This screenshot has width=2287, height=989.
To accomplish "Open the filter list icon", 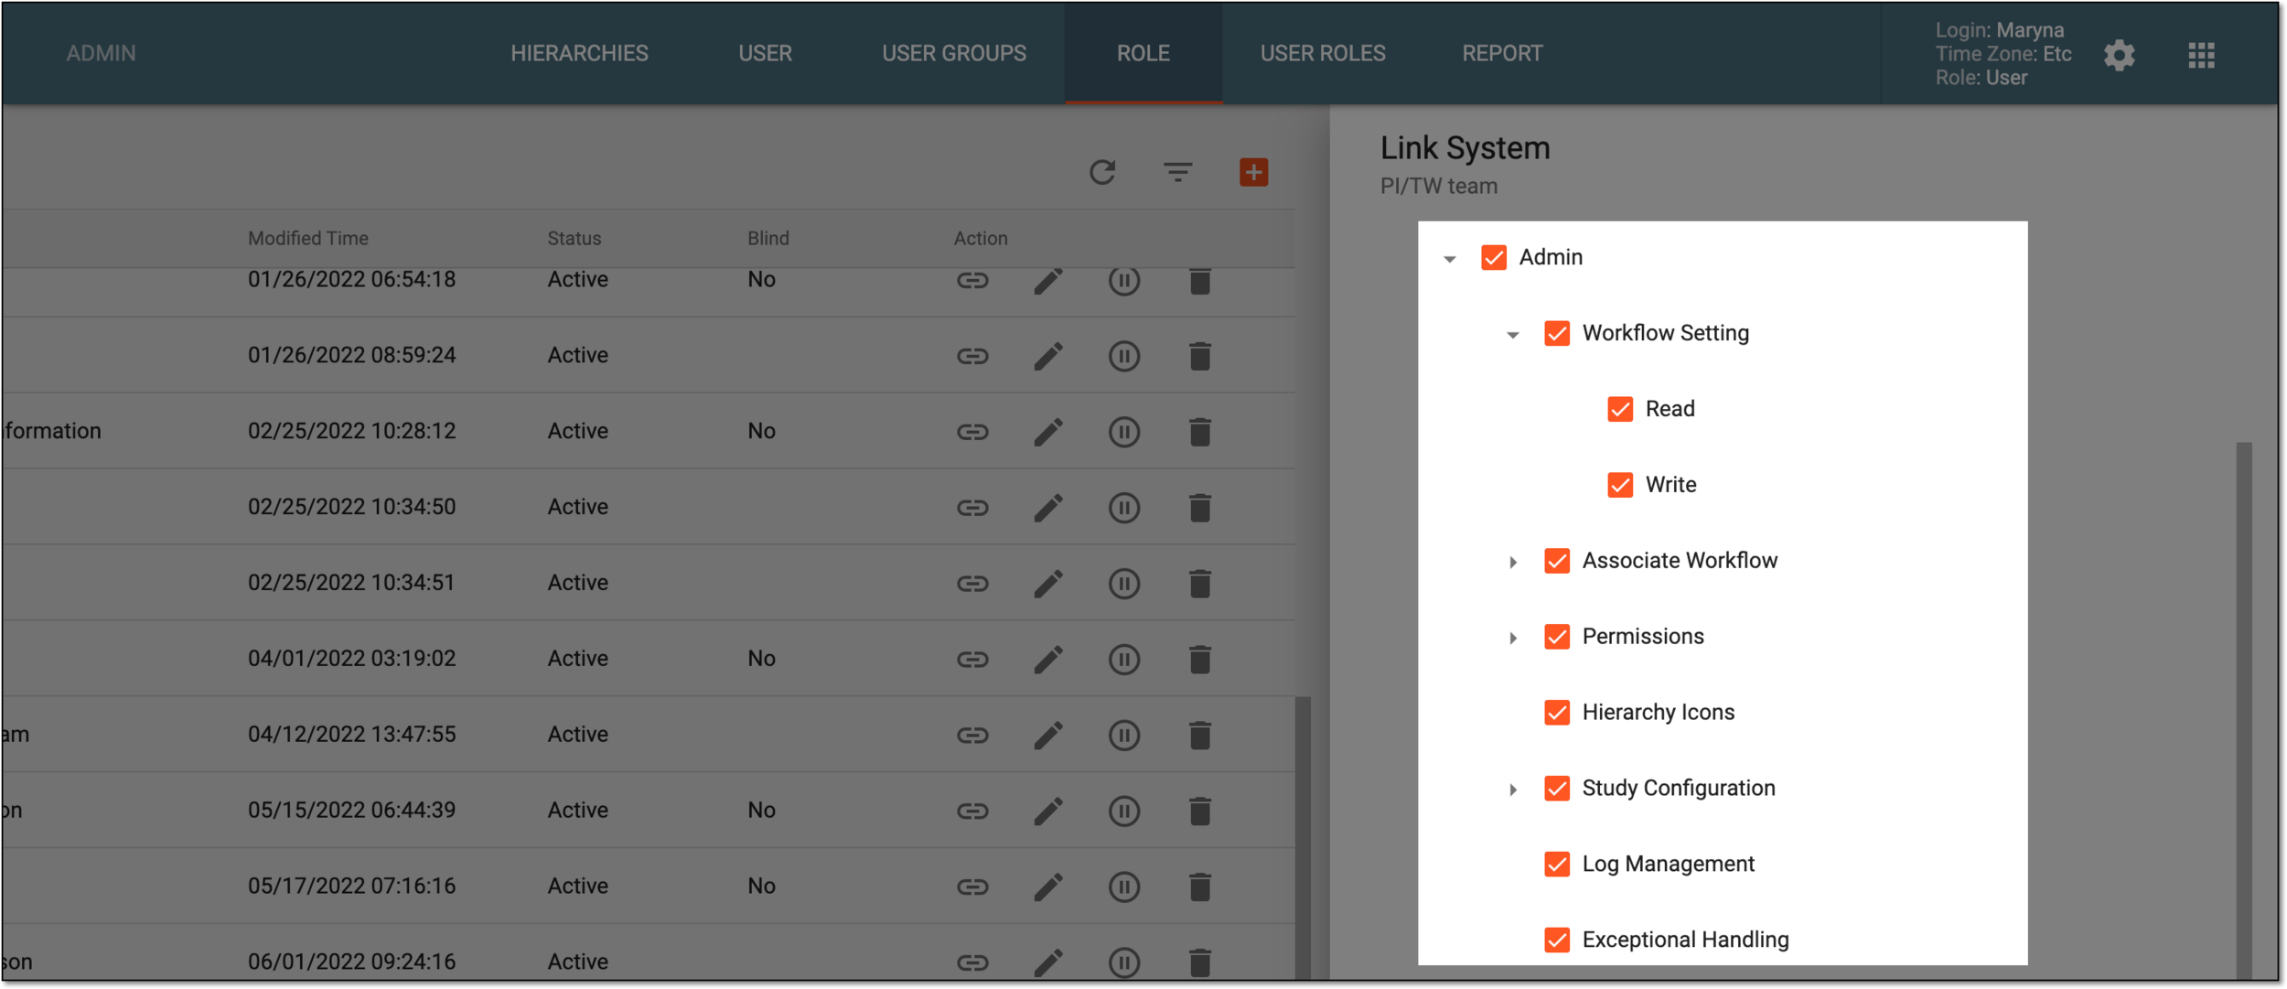I will tap(1177, 172).
